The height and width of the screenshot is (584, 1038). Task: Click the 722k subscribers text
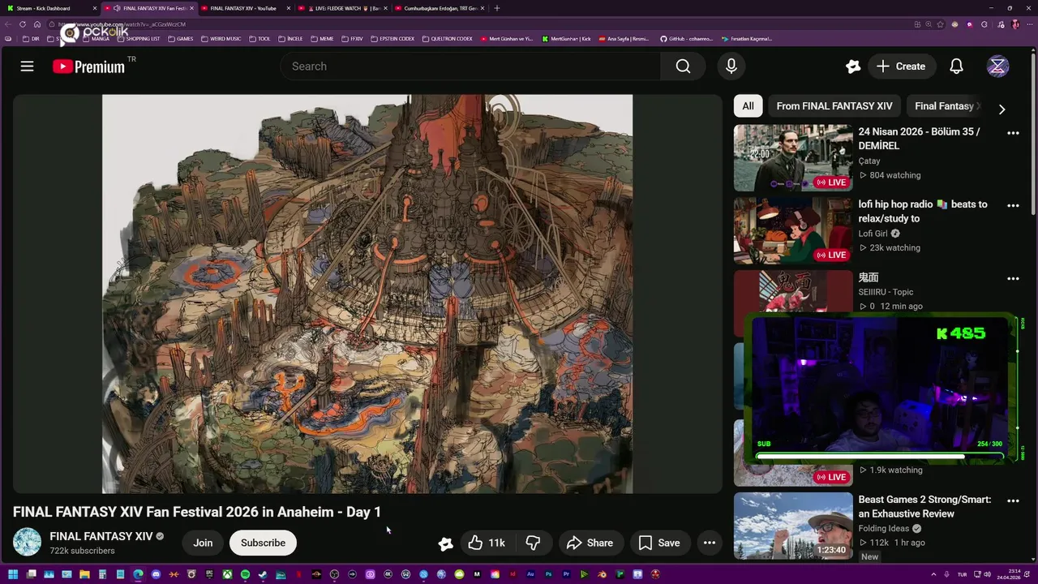tap(82, 551)
